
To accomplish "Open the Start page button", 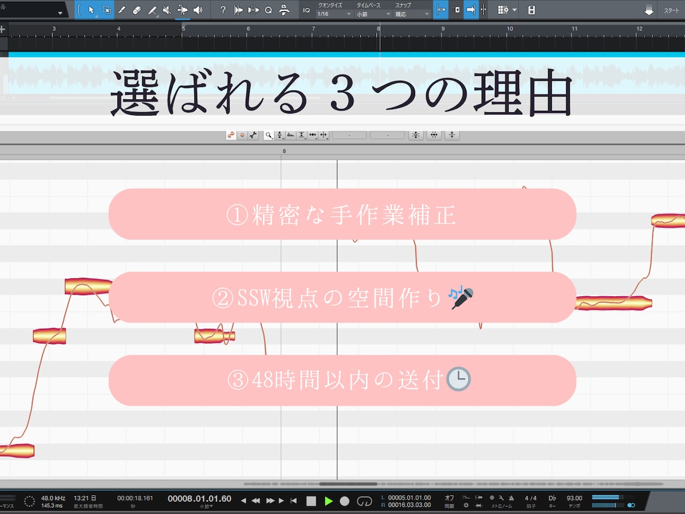I will pyautogui.click(x=672, y=10).
